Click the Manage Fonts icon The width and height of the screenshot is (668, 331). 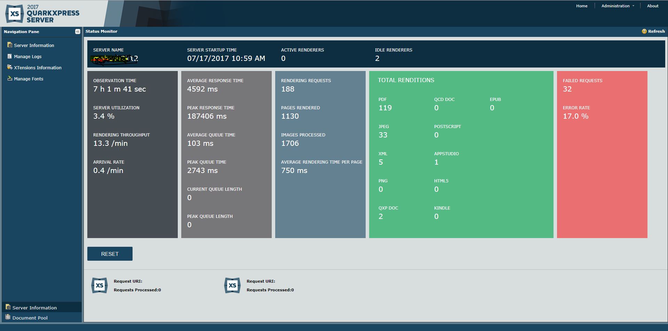pyautogui.click(x=10, y=78)
